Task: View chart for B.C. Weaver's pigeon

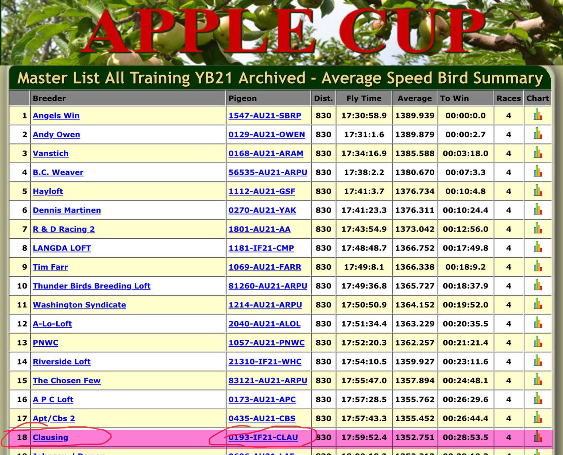Action: (x=537, y=172)
